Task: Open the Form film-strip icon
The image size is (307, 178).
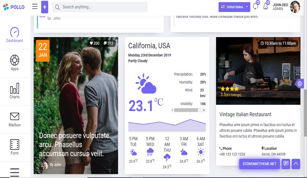Action: pyautogui.click(x=15, y=145)
